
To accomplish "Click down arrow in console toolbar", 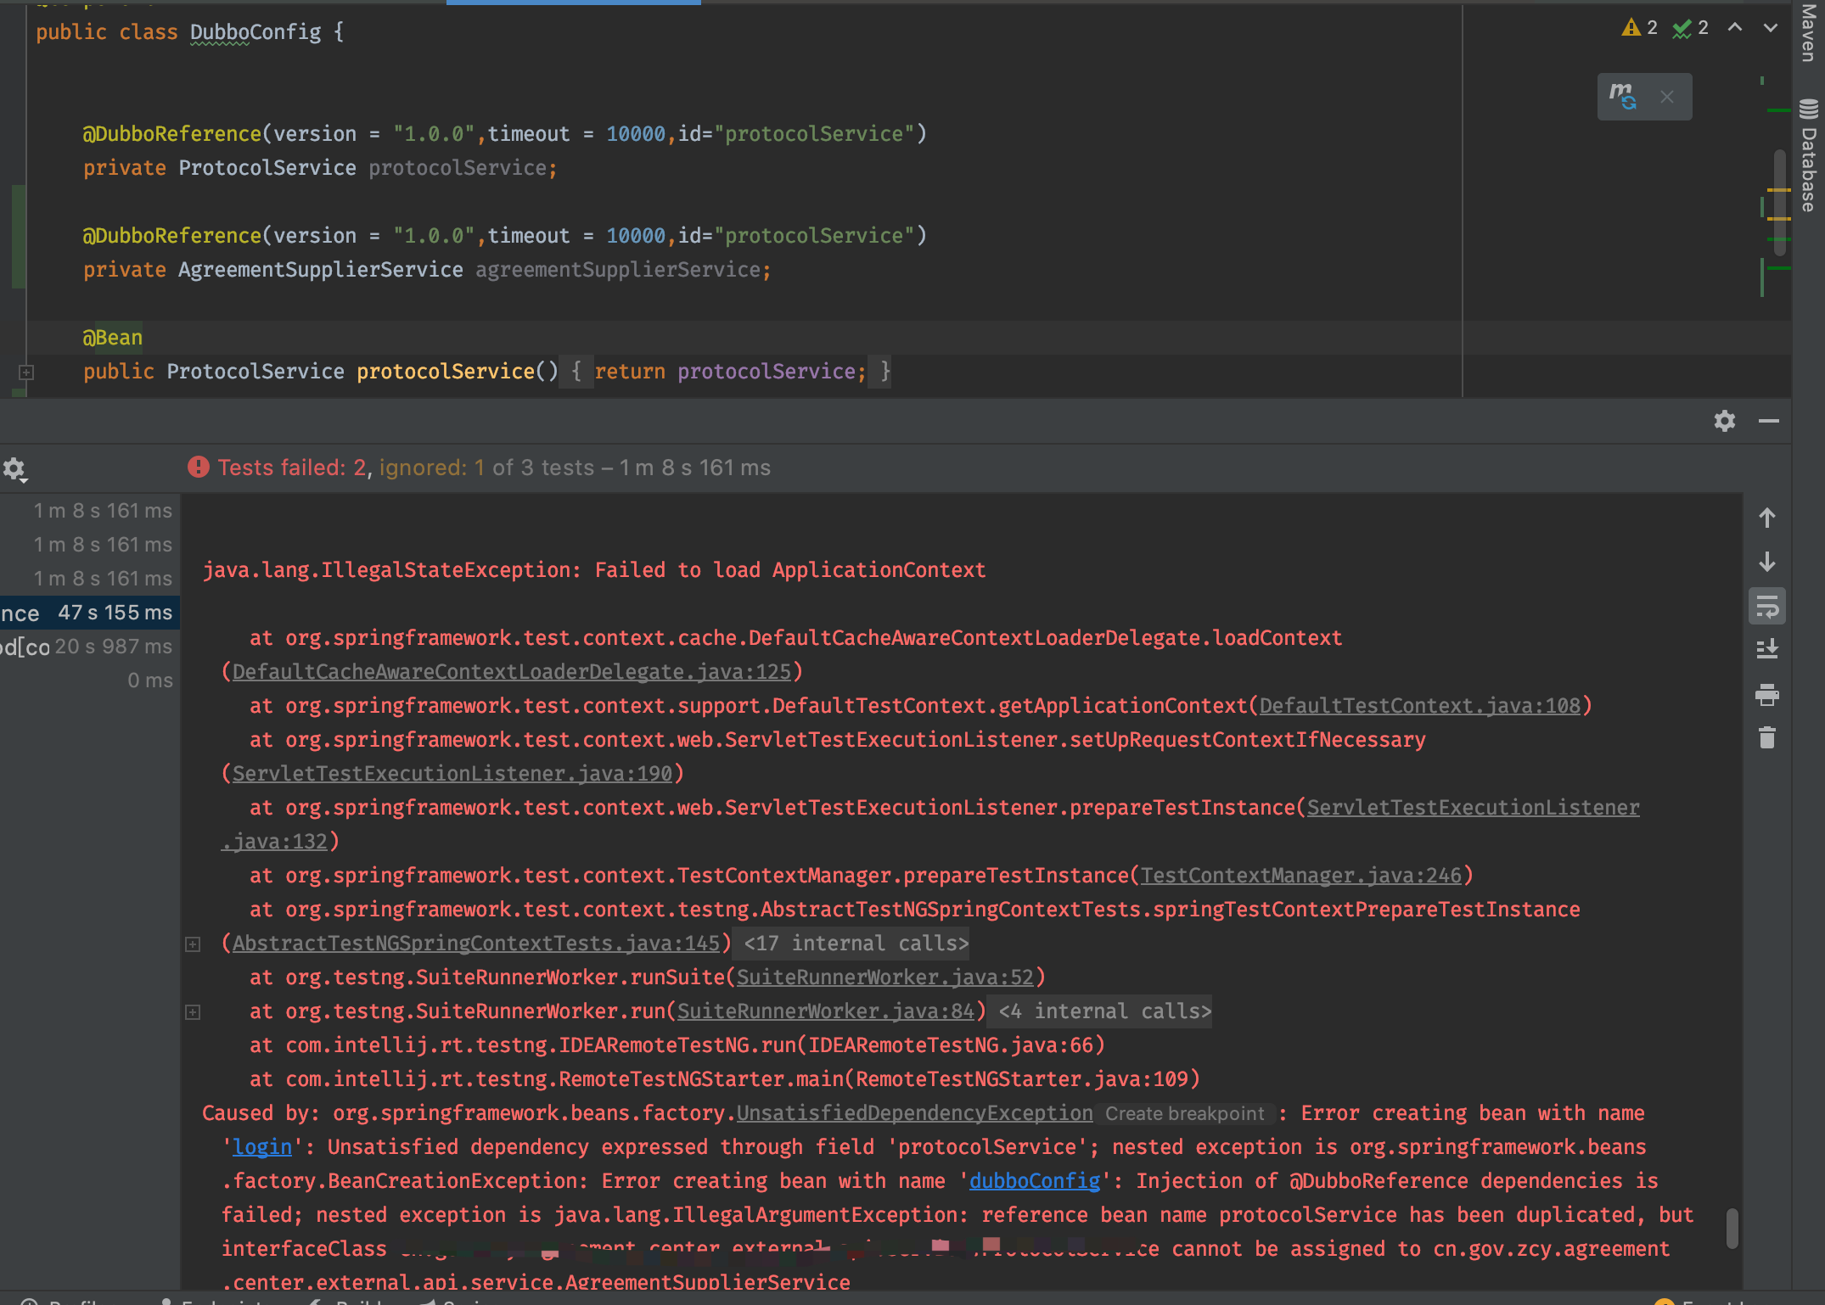I will (x=1767, y=562).
